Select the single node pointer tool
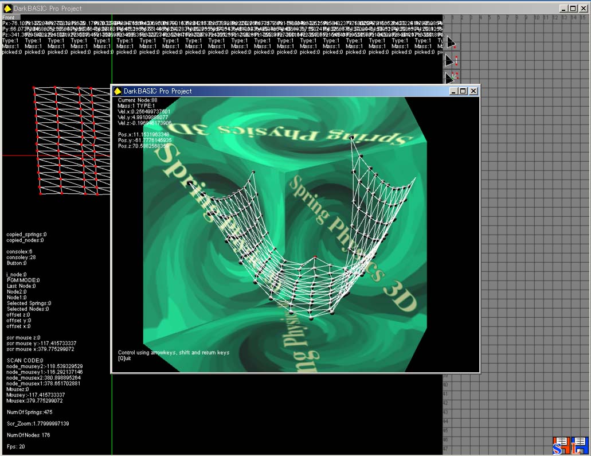 coord(452,43)
